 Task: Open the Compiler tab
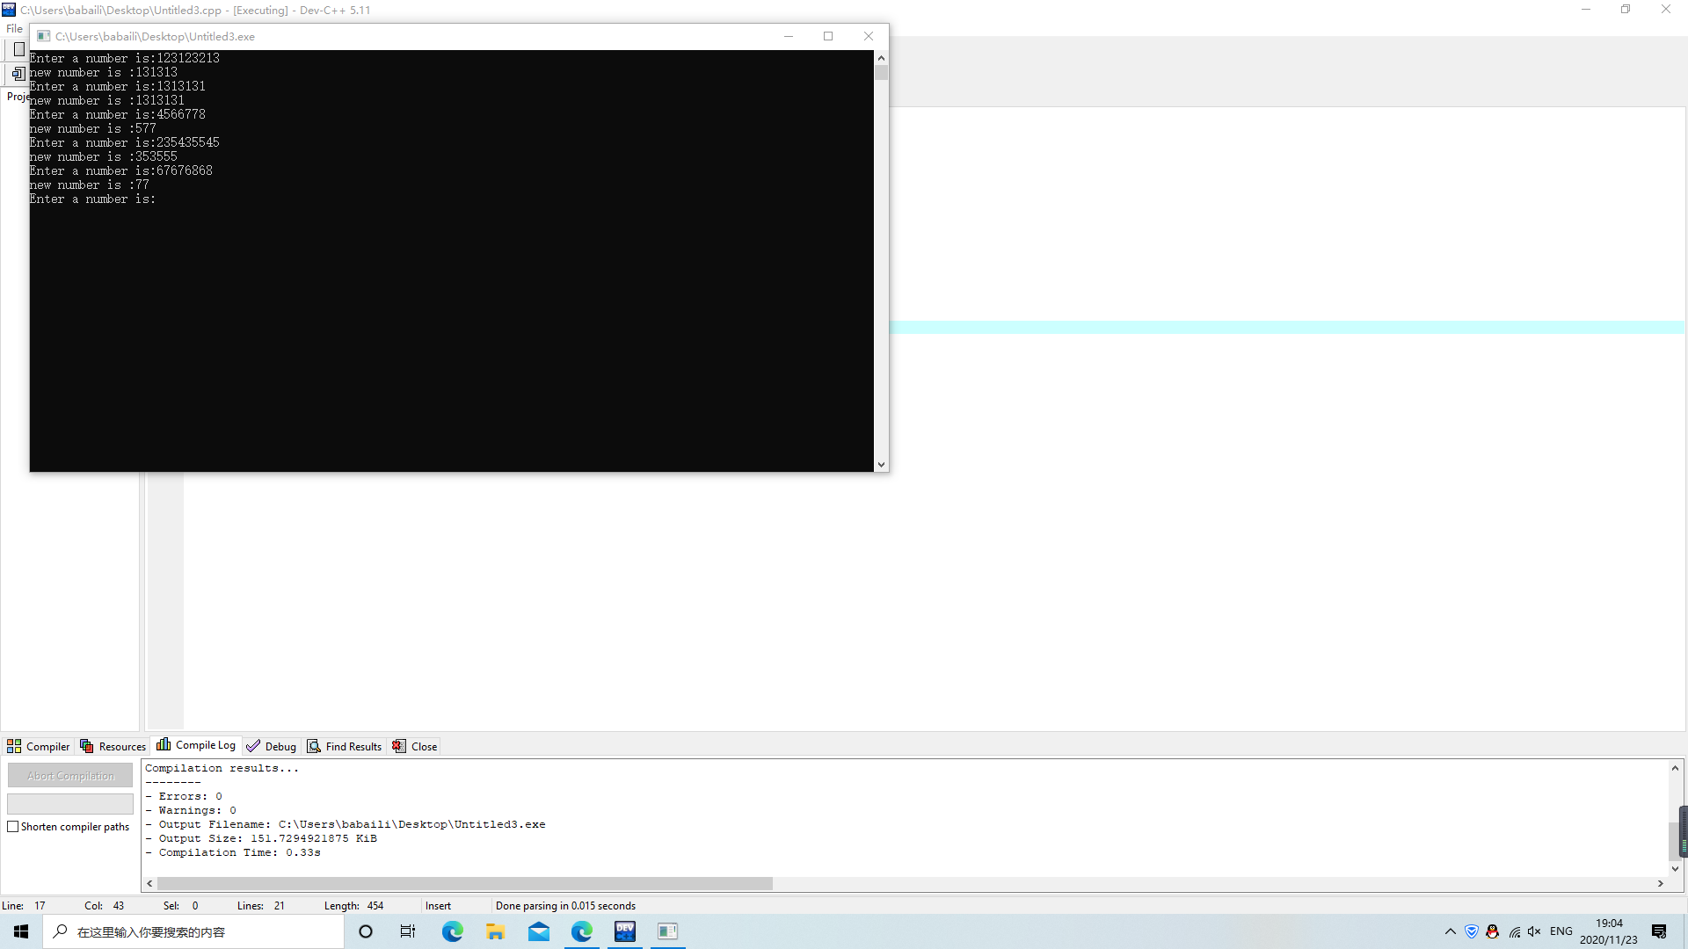click(x=39, y=746)
